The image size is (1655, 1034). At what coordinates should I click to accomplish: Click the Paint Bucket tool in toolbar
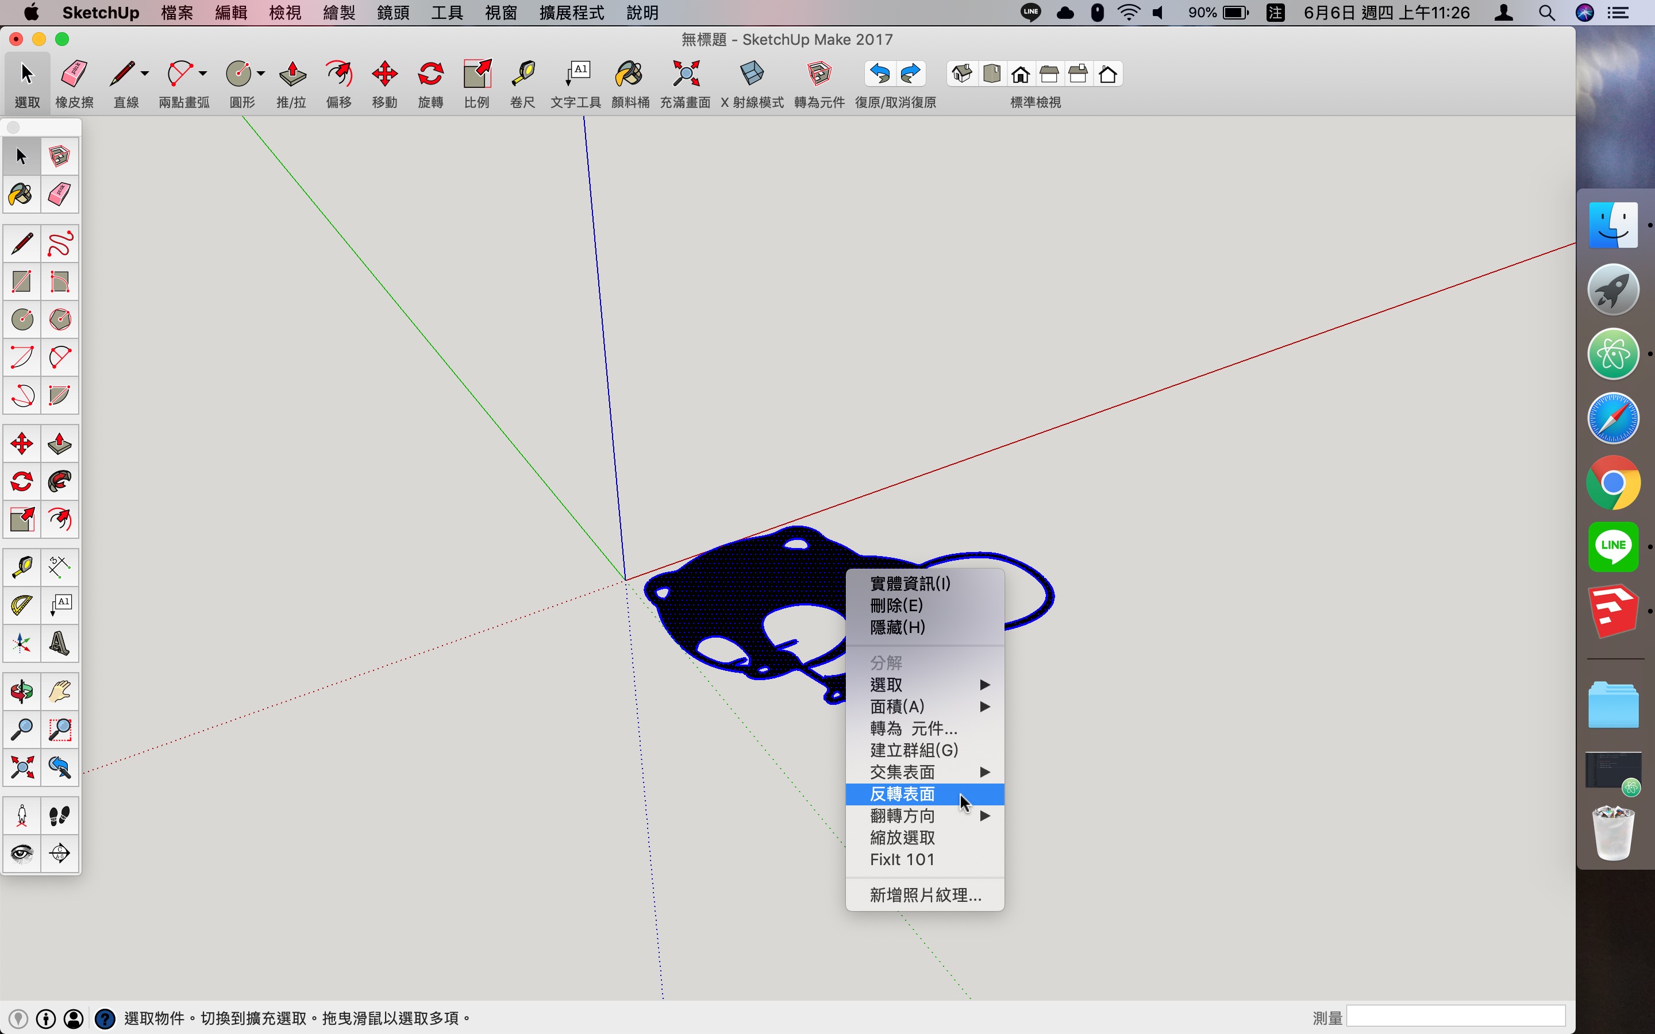[629, 75]
